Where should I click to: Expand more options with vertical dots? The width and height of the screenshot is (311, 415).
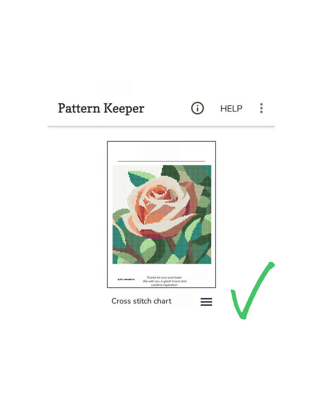point(261,108)
